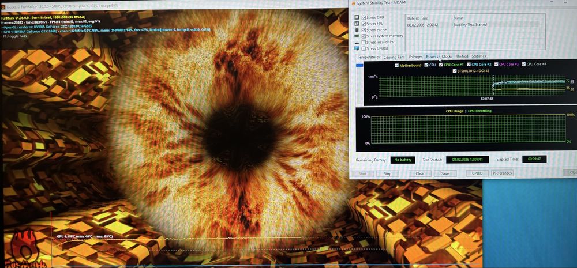This screenshot has width=577, height=268.
Task: Click the F1: toggle help line in FurMark
Action: 16,36
